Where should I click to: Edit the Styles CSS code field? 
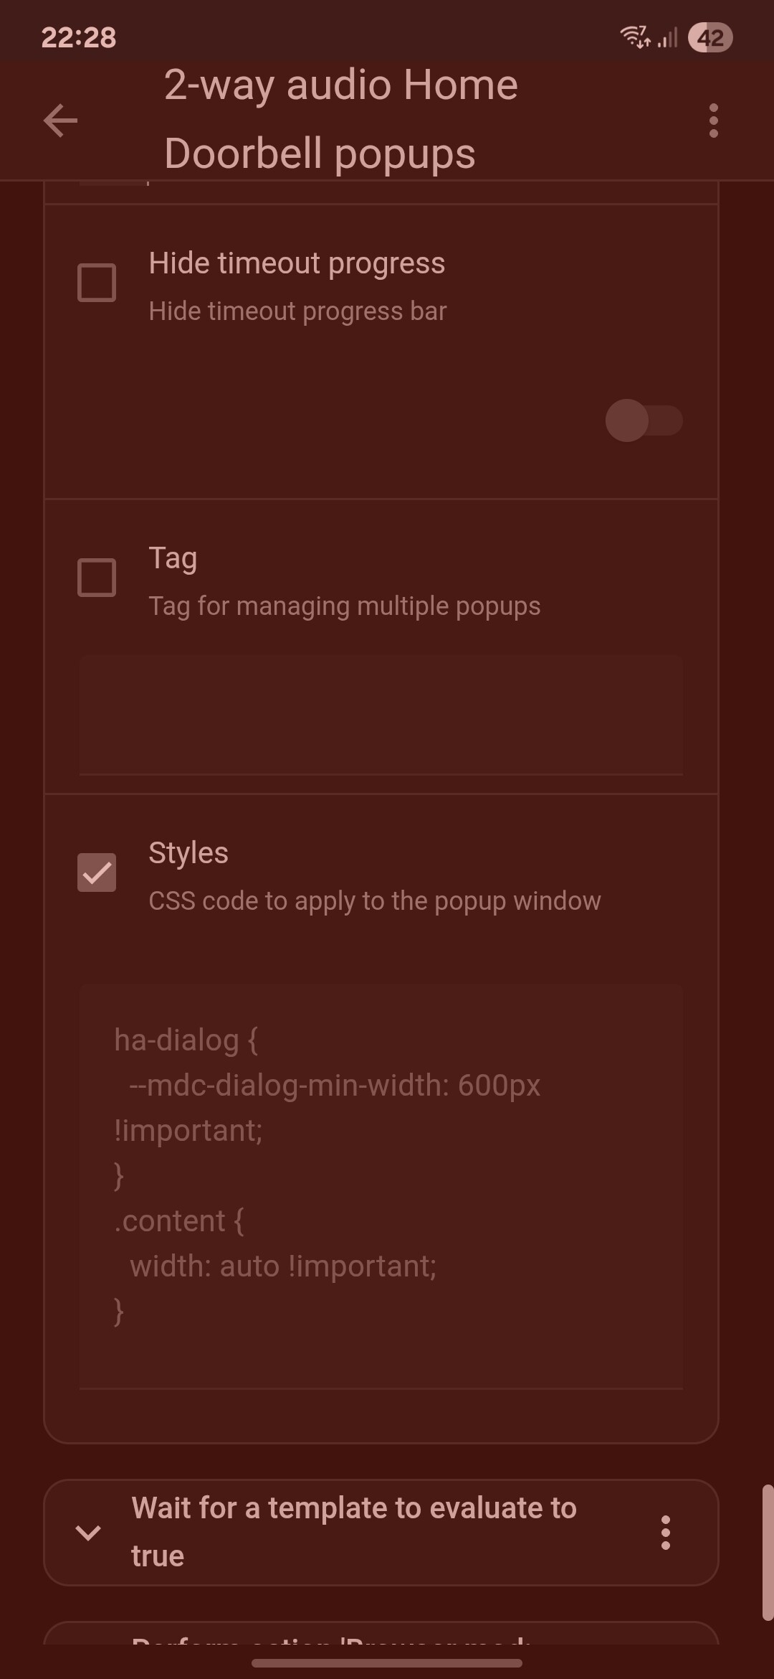click(381, 1187)
